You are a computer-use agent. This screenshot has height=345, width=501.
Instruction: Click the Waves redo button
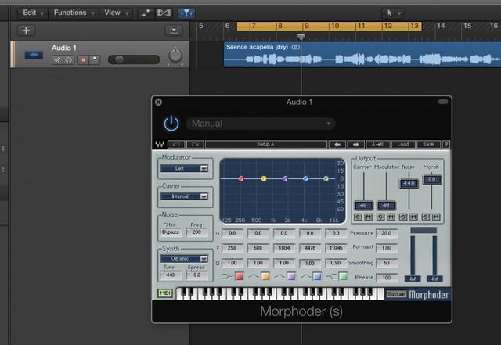[x=195, y=145]
